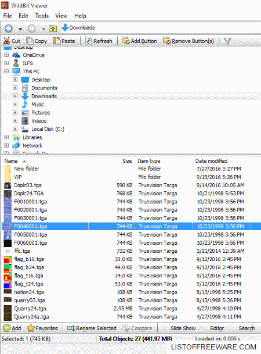Select F0060001.tga black thumbnail
This screenshot has height=354, width=261.
[8, 243]
